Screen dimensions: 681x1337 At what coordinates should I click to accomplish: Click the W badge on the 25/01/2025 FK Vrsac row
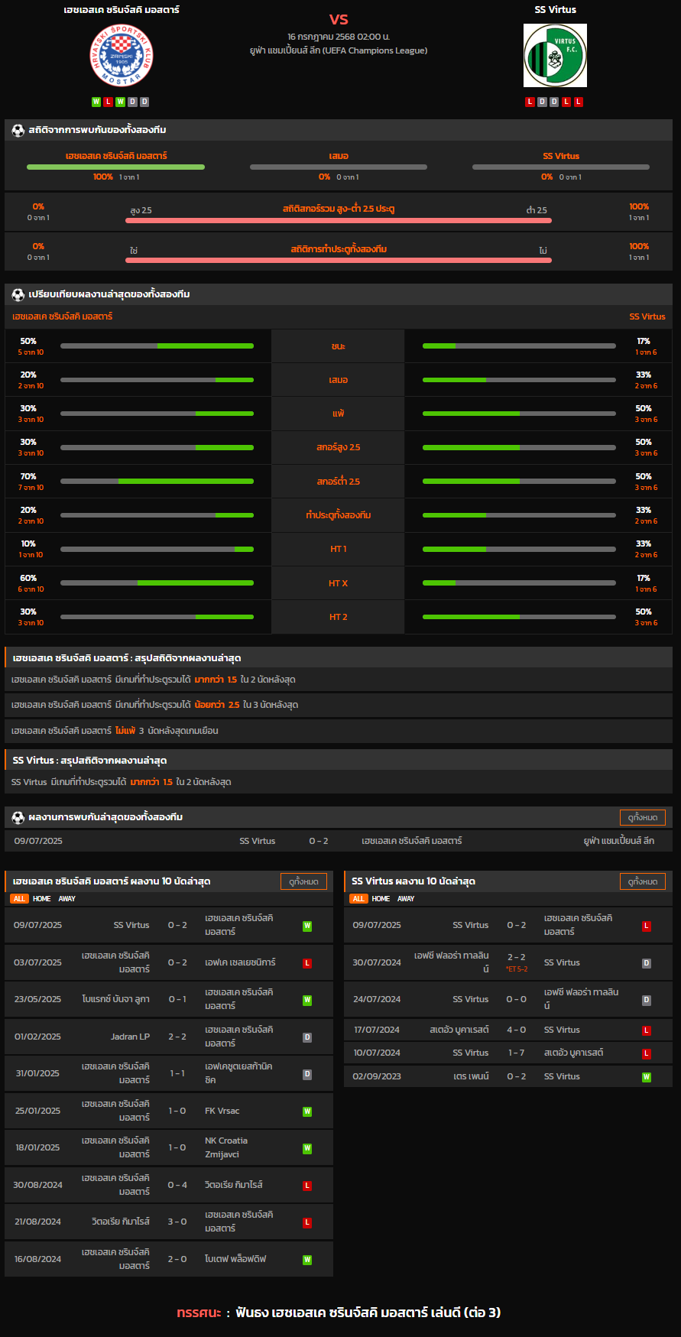[x=307, y=1111]
